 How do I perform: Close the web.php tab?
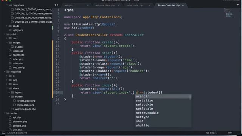pyautogui.click(x=88, y=5)
